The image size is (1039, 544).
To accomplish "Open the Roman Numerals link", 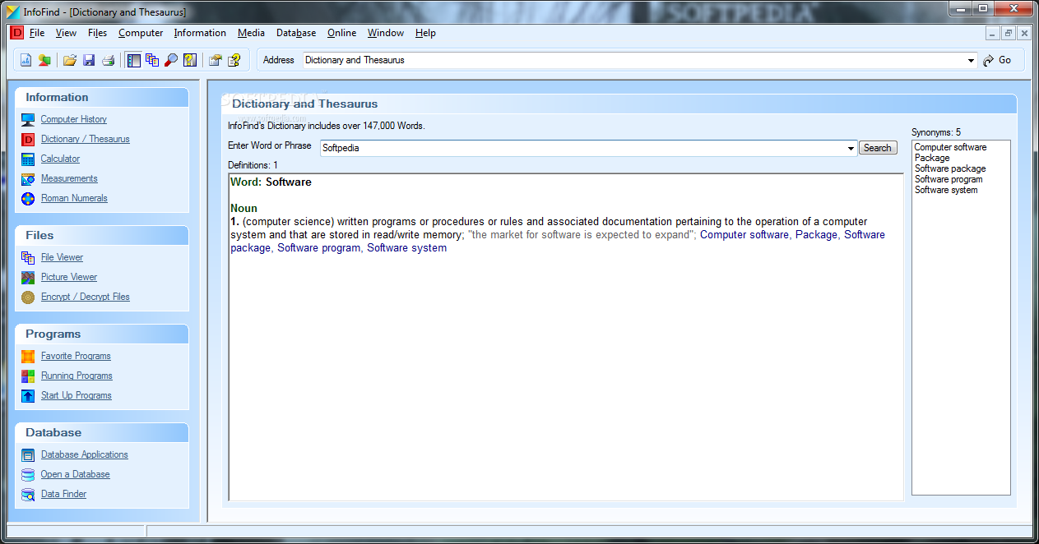I will [x=74, y=198].
